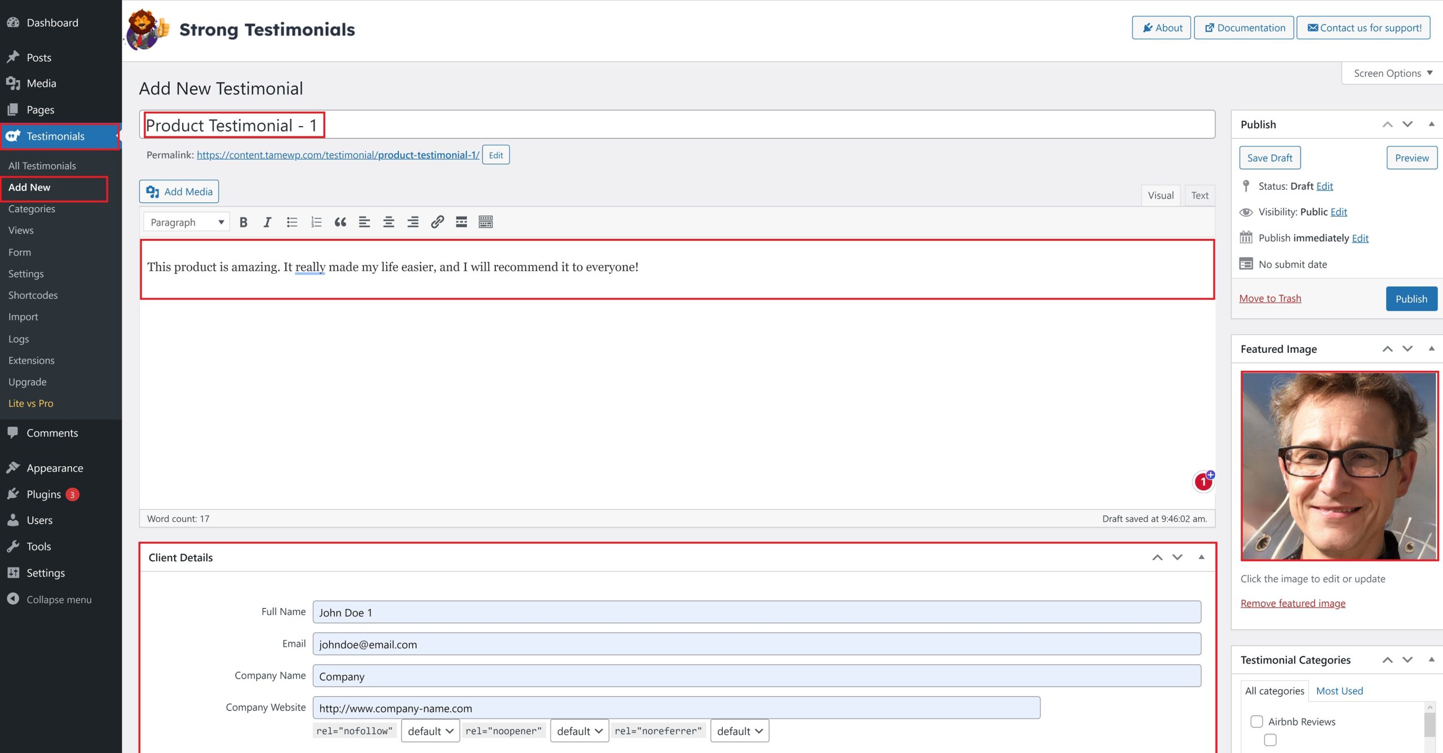
Task: Insert a numbered list
Action: (316, 222)
